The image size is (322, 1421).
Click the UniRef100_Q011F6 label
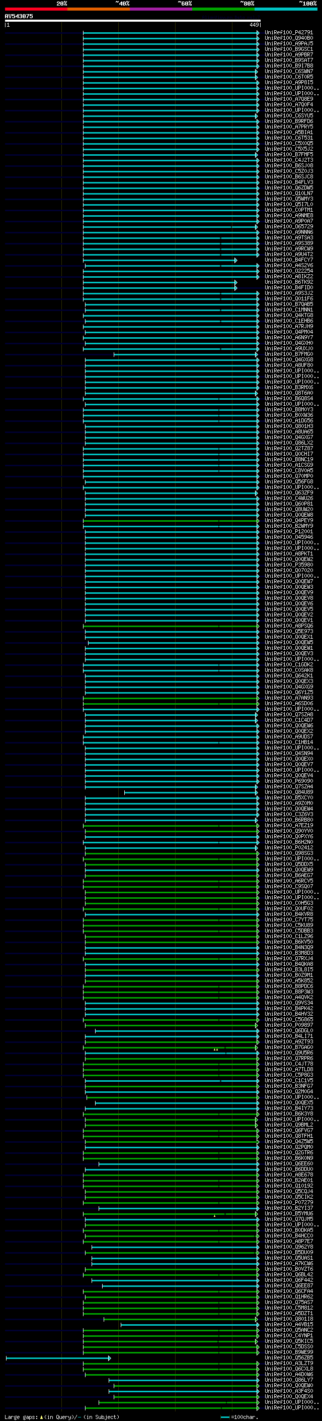point(288,298)
